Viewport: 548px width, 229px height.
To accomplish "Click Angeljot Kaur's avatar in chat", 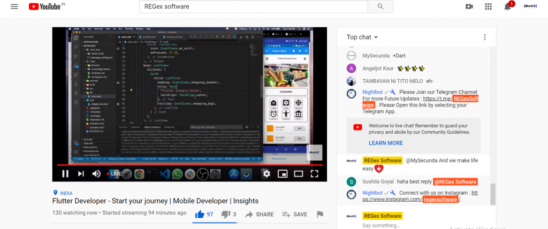I will pyautogui.click(x=351, y=68).
